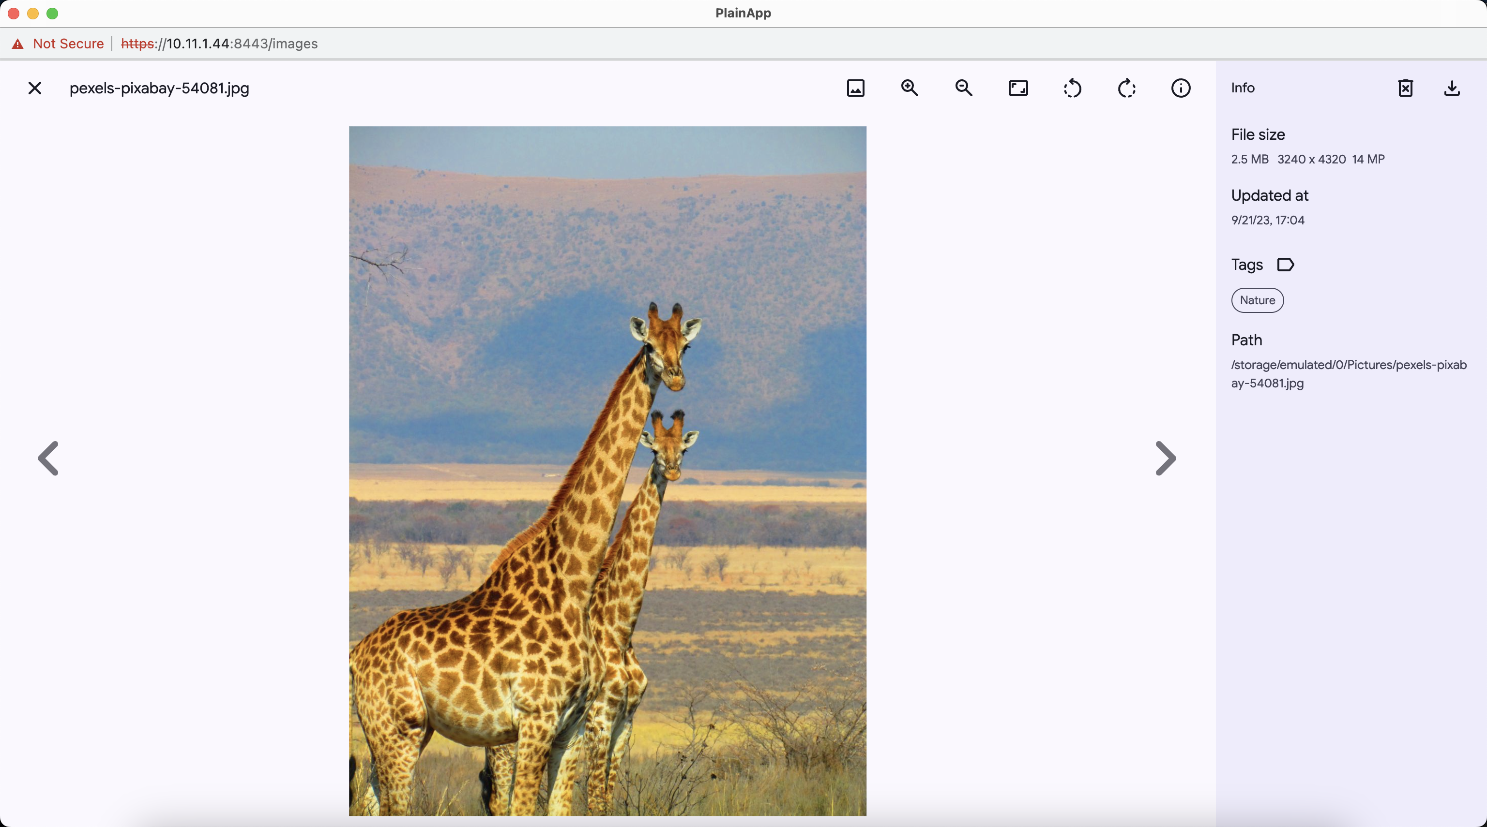The height and width of the screenshot is (827, 1487).
Task: Click the green macOS fullscreen button
Action: pyautogui.click(x=53, y=13)
